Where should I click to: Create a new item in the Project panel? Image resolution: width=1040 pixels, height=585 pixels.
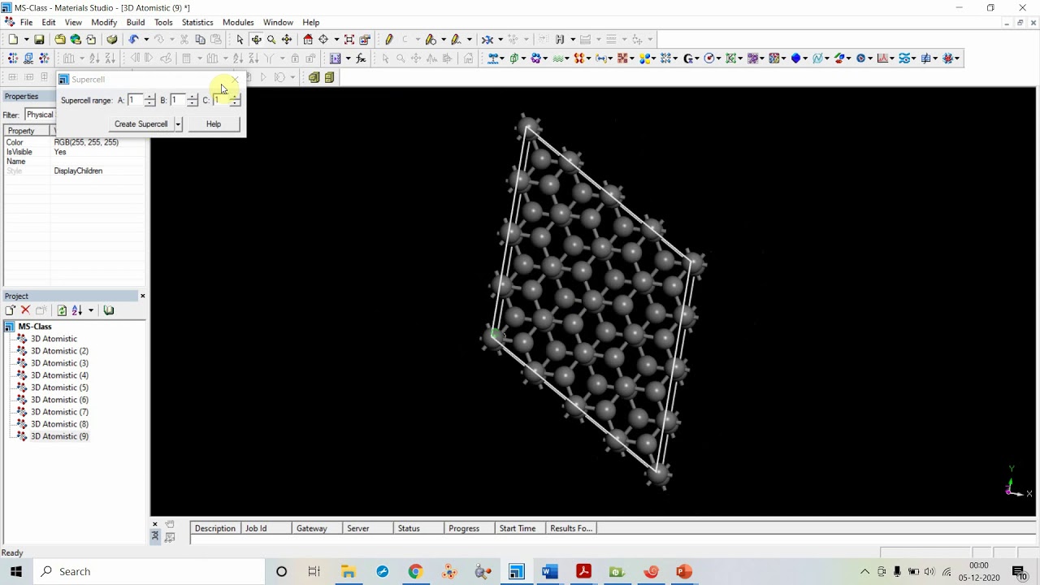coord(10,310)
